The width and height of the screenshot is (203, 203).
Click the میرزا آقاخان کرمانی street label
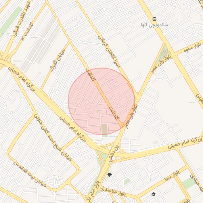[109, 52]
